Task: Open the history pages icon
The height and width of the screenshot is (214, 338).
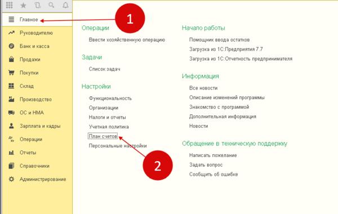Action: point(38,5)
